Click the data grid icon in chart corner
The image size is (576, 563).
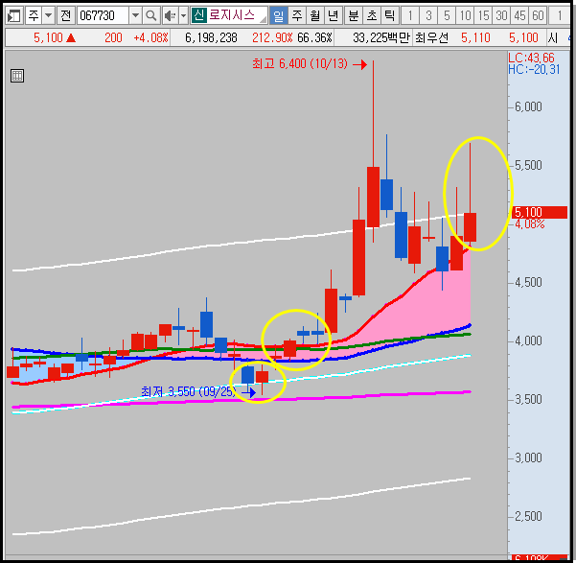[17, 76]
